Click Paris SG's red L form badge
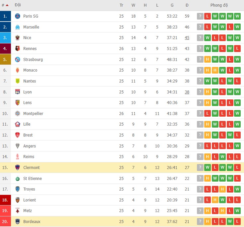Image resolution: width=244 pixels, height=227 pixels. pyautogui.click(x=208, y=16)
